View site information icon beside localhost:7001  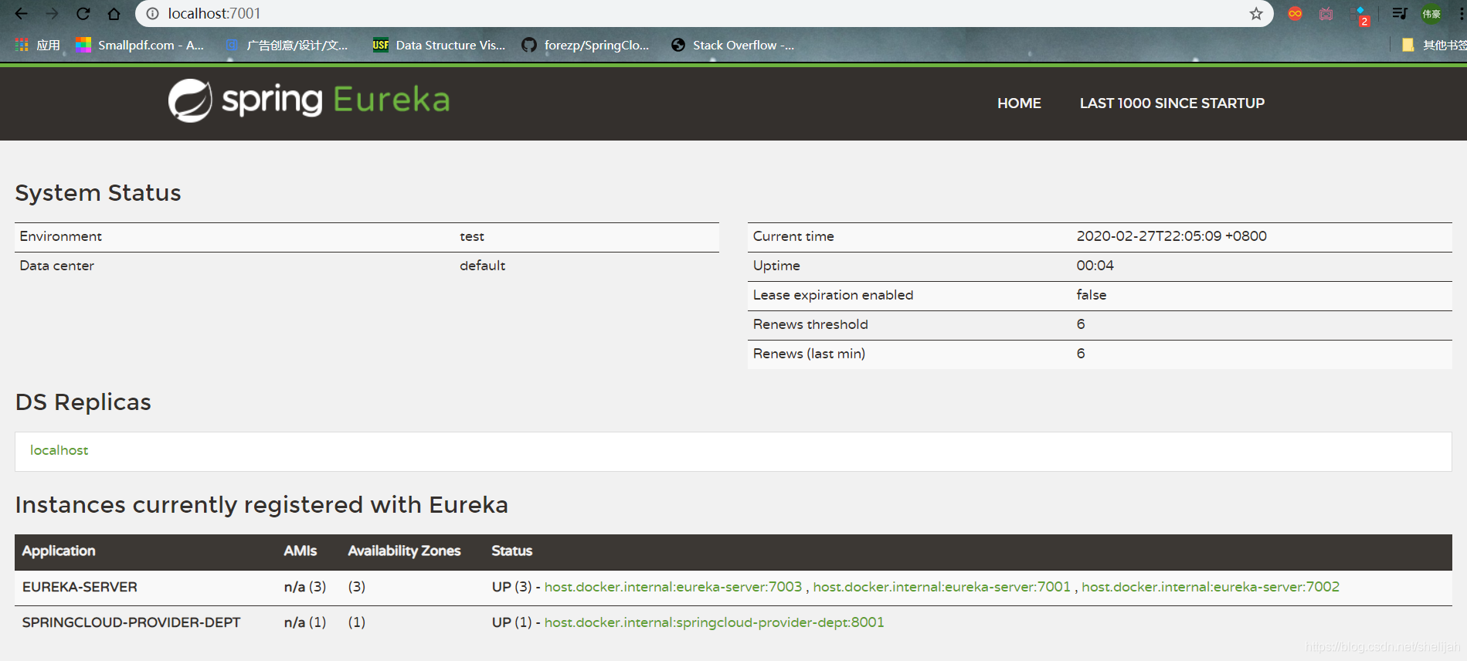152,14
